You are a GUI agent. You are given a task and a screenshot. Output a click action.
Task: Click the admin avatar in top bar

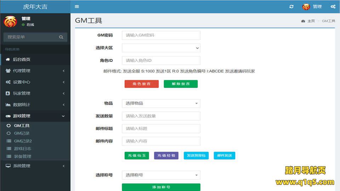pos(306,7)
